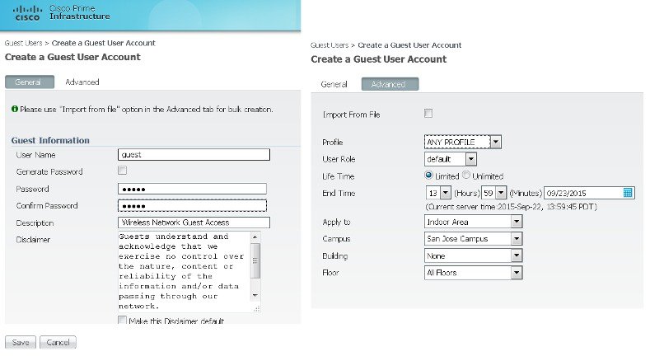Expand the Apply to dropdown
This screenshot has height=356, width=650.
pos(473,222)
